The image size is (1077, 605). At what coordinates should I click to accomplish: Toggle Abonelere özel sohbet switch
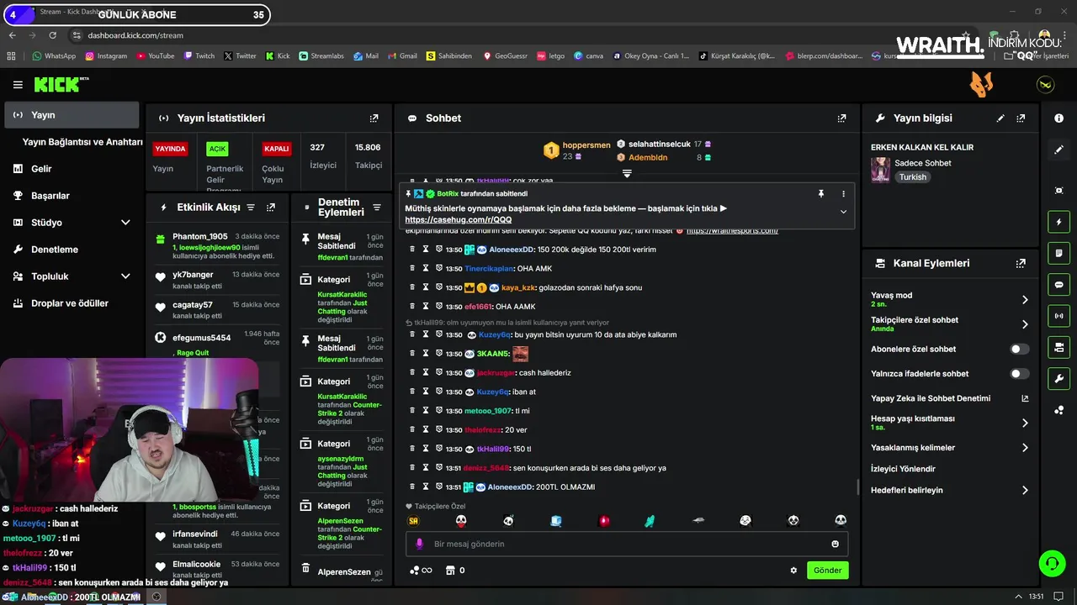click(1019, 349)
